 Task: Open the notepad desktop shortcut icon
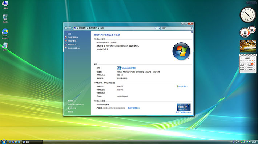coord(5,47)
